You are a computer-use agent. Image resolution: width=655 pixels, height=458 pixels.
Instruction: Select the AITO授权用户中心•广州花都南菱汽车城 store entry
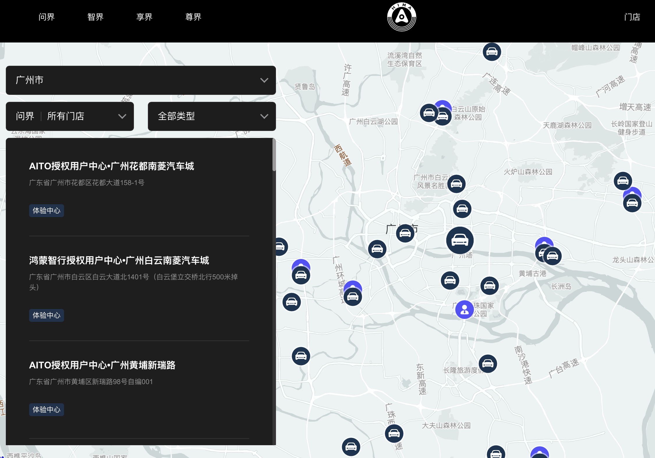(111, 166)
